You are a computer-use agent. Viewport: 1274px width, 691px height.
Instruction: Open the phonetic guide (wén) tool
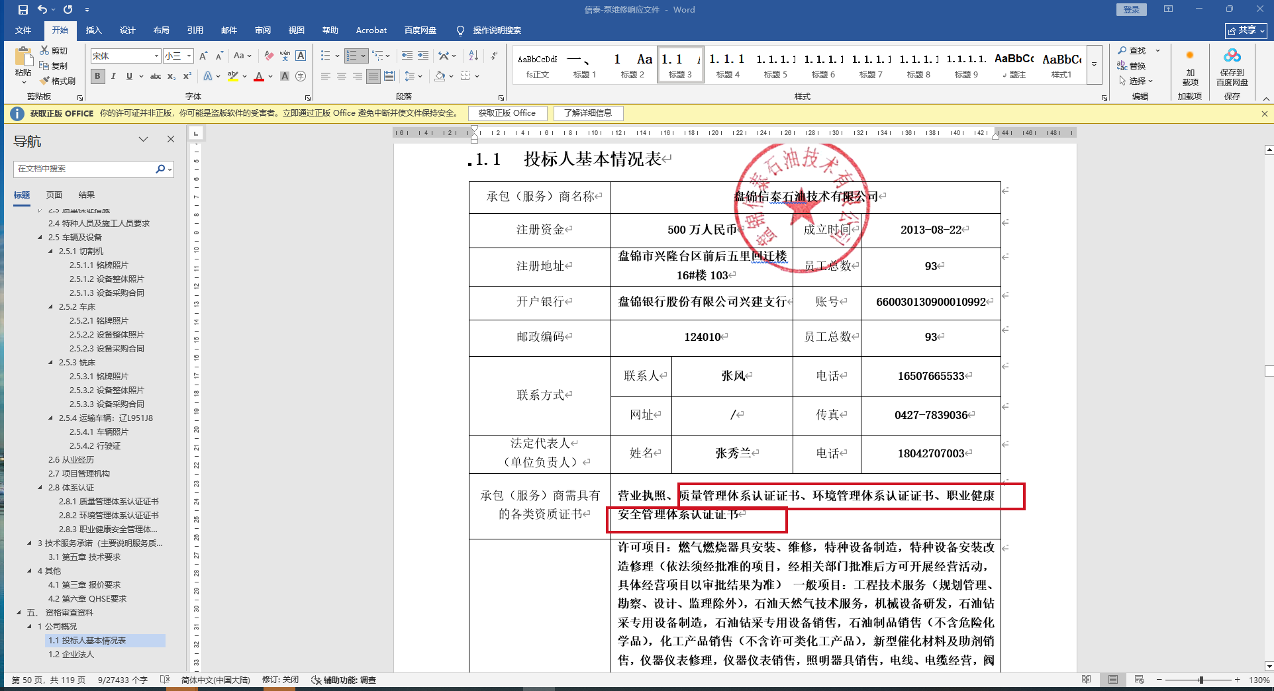click(x=285, y=56)
